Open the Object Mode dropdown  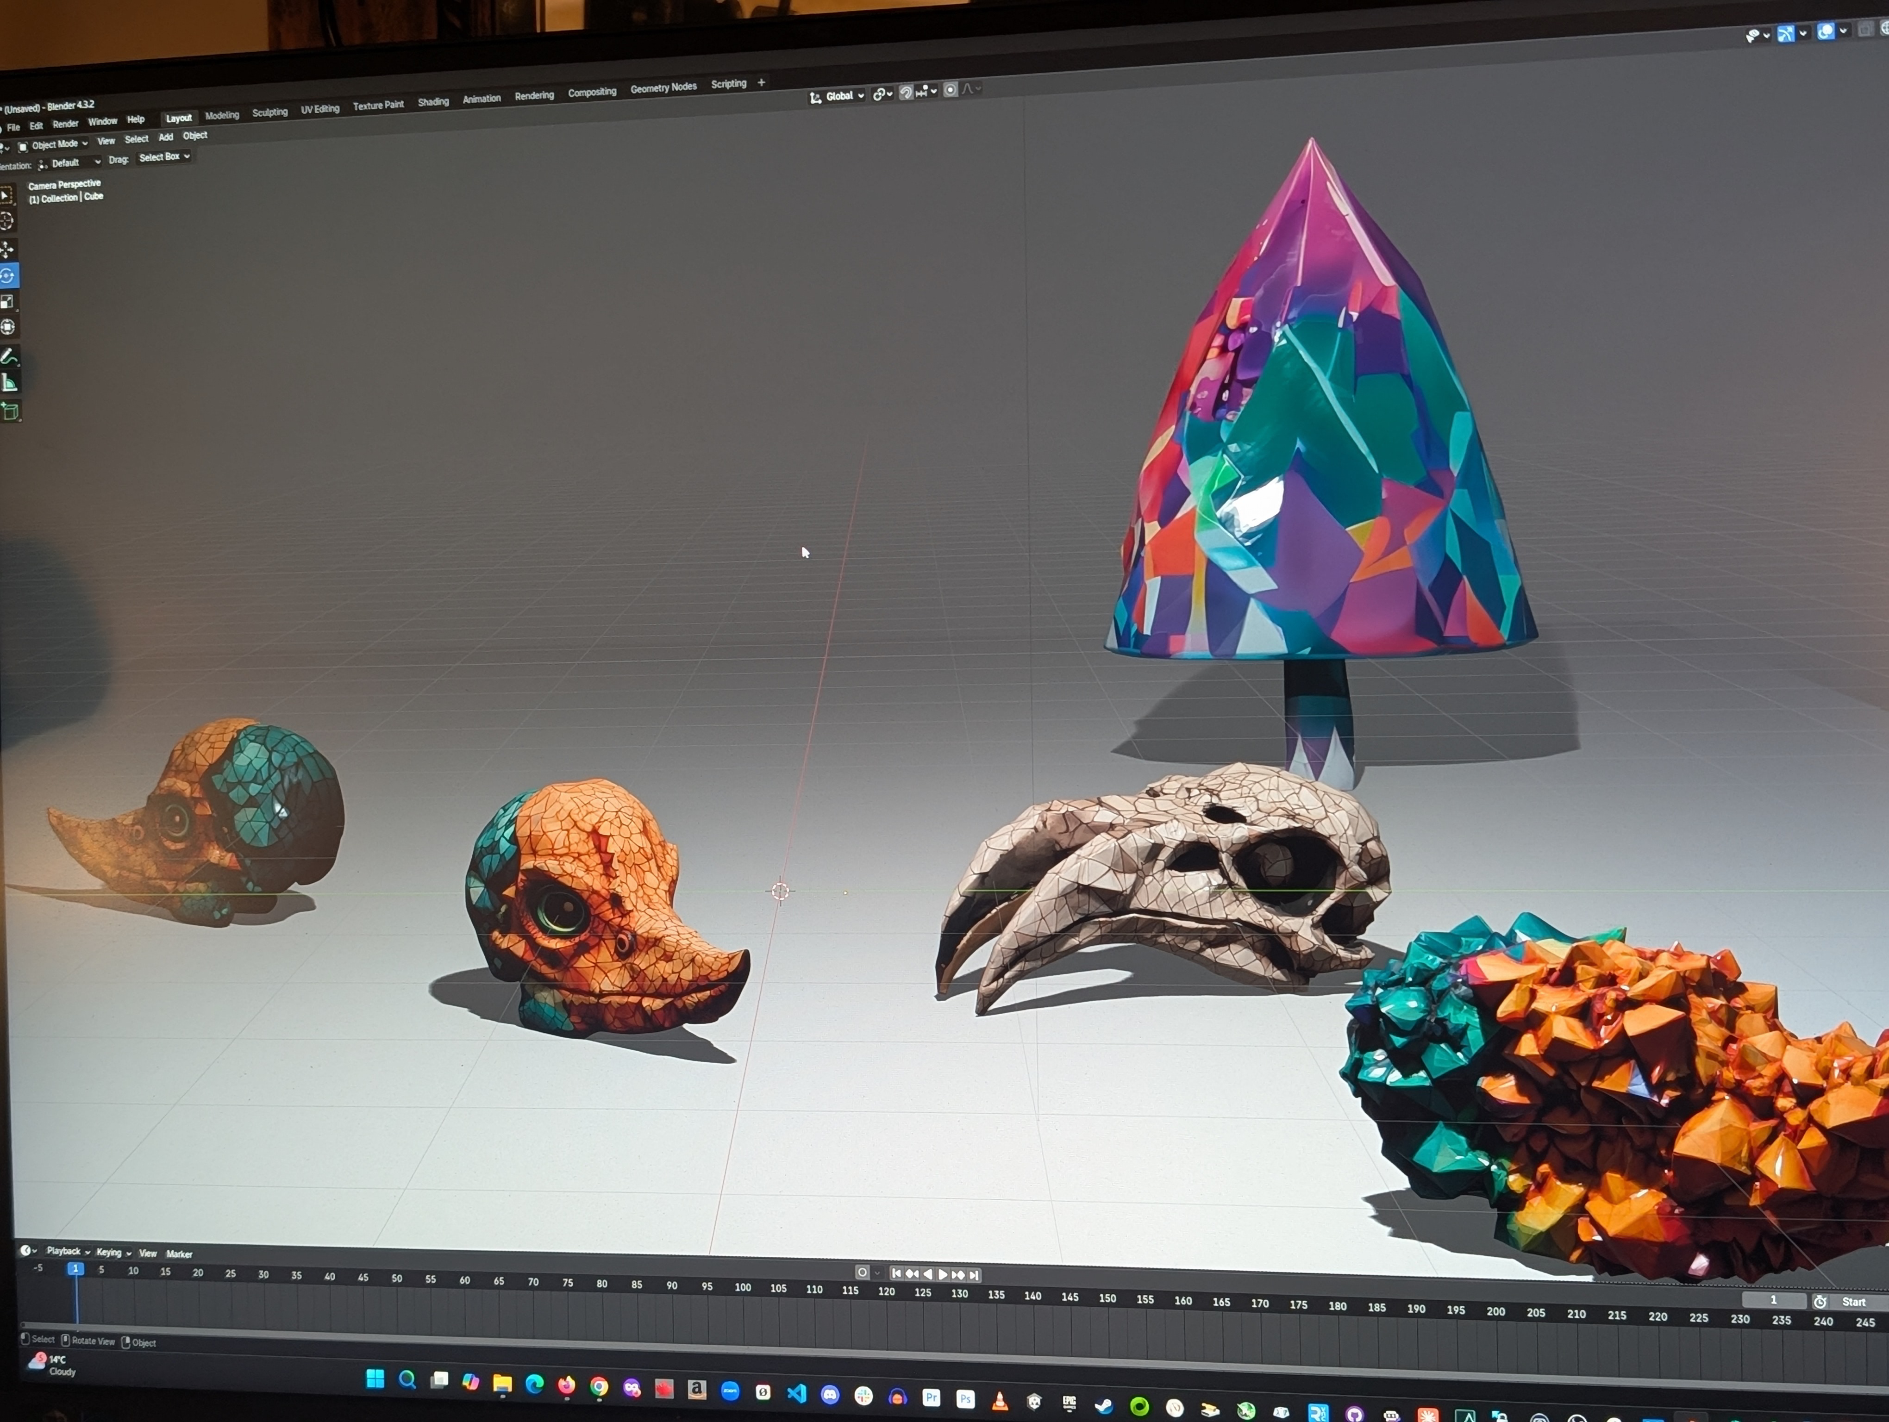coord(56,144)
